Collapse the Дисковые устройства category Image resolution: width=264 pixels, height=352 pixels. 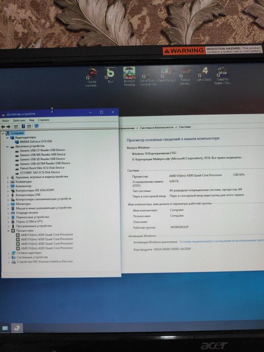[8, 147]
